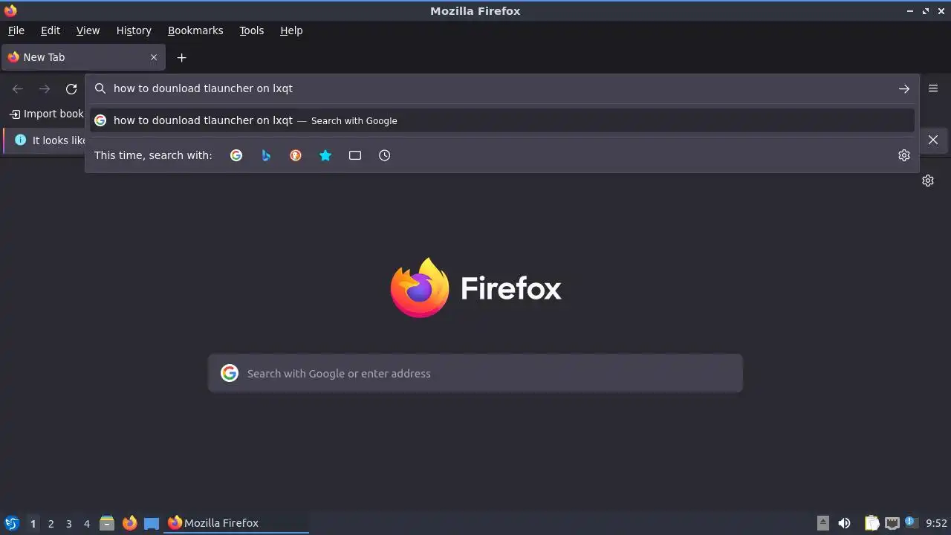Dismiss the notification bar
The image size is (951, 535).
(933, 140)
